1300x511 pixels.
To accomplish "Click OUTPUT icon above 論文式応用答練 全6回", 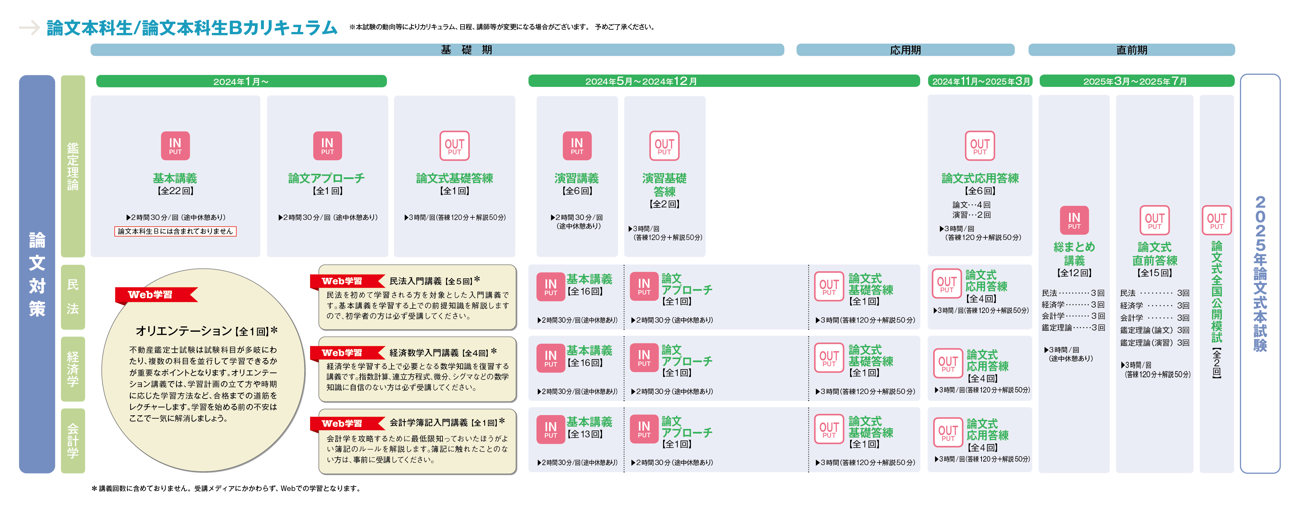I will tap(980, 146).
